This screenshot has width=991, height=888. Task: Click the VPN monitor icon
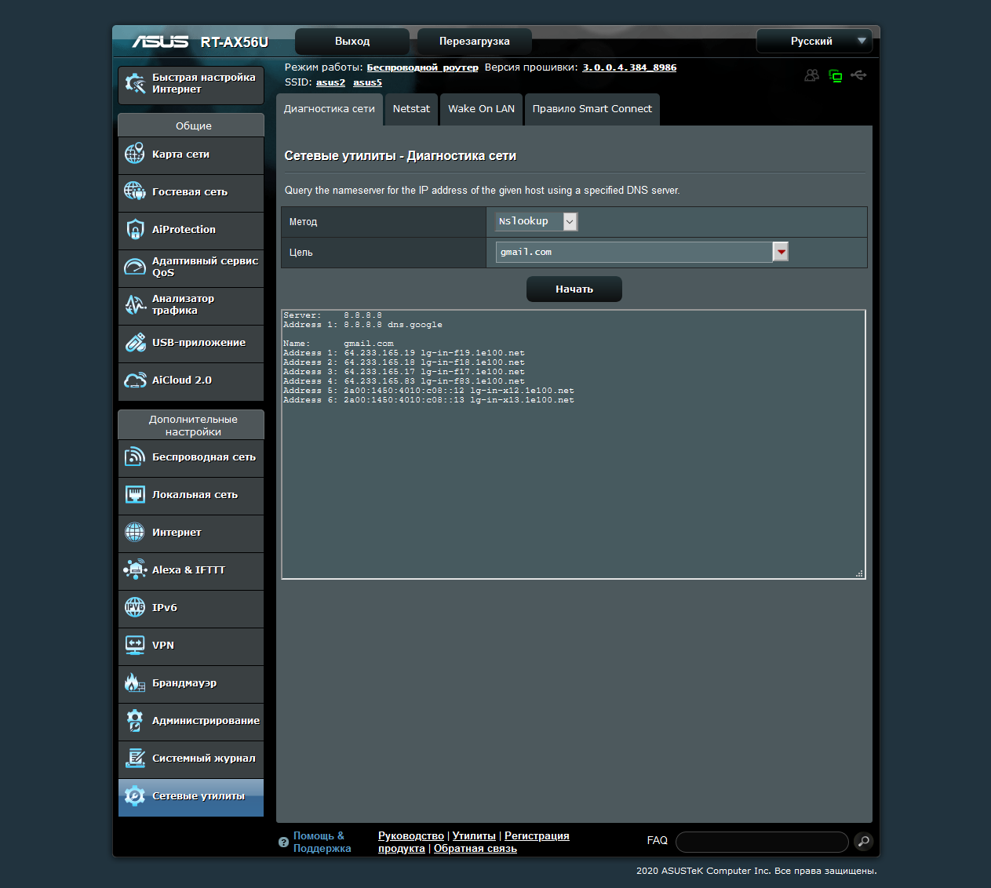coord(135,645)
